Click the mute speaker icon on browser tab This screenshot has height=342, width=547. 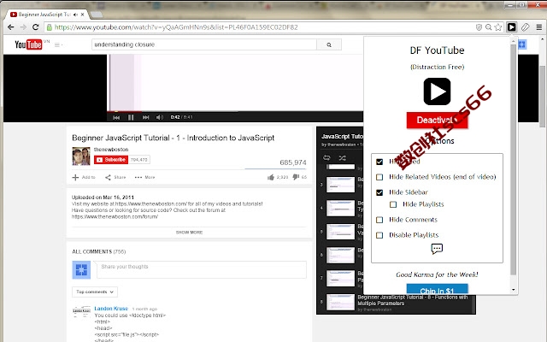point(75,15)
